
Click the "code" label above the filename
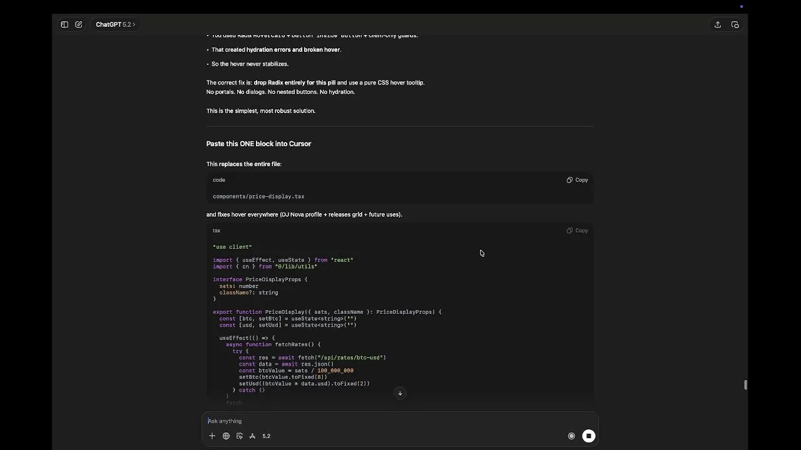219,180
